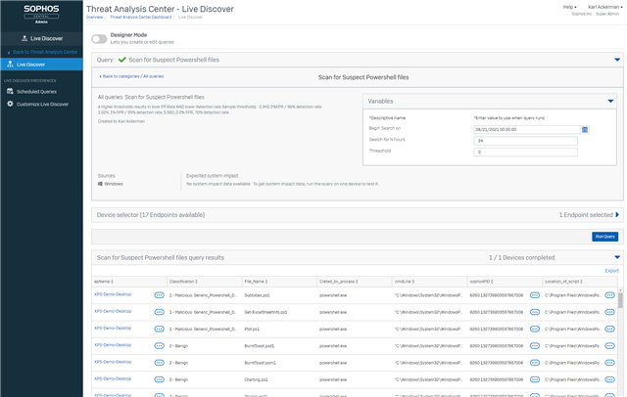This screenshot has height=397, width=627.
Task: Select the Get-ExcelSheetInfo.ps1 file name cell
Action: click(265, 312)
